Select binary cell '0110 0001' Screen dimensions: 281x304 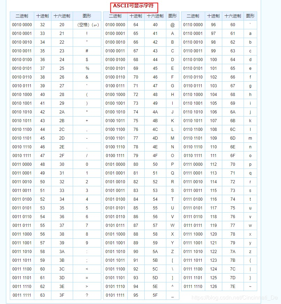pyautogui.click(x=193, y=34)
